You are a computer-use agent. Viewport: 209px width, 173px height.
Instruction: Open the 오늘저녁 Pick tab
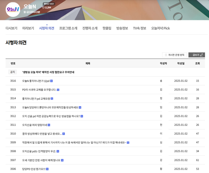160,28
